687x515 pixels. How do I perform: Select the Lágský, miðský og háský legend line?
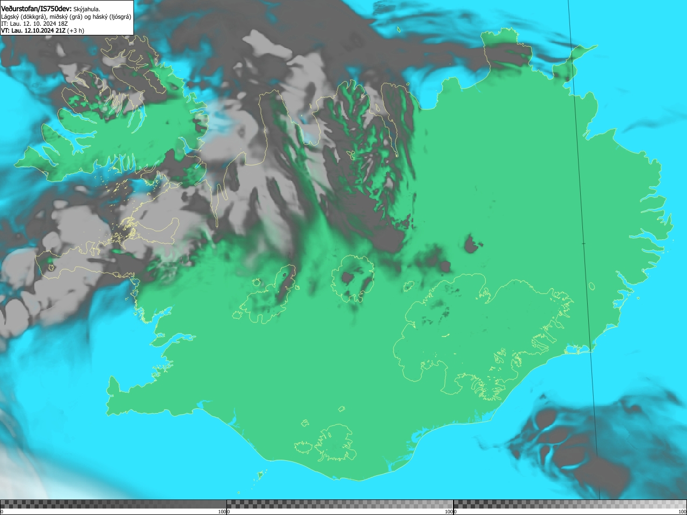[66, 17]
